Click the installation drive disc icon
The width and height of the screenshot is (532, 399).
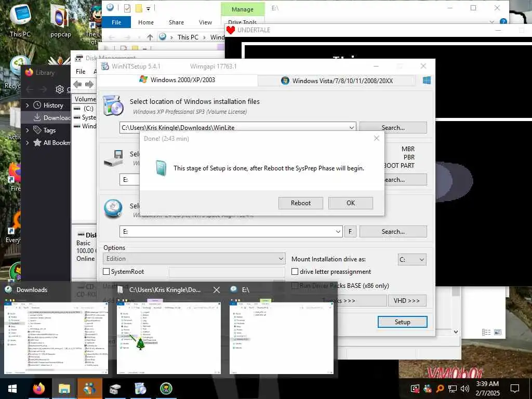click(113, 208)
